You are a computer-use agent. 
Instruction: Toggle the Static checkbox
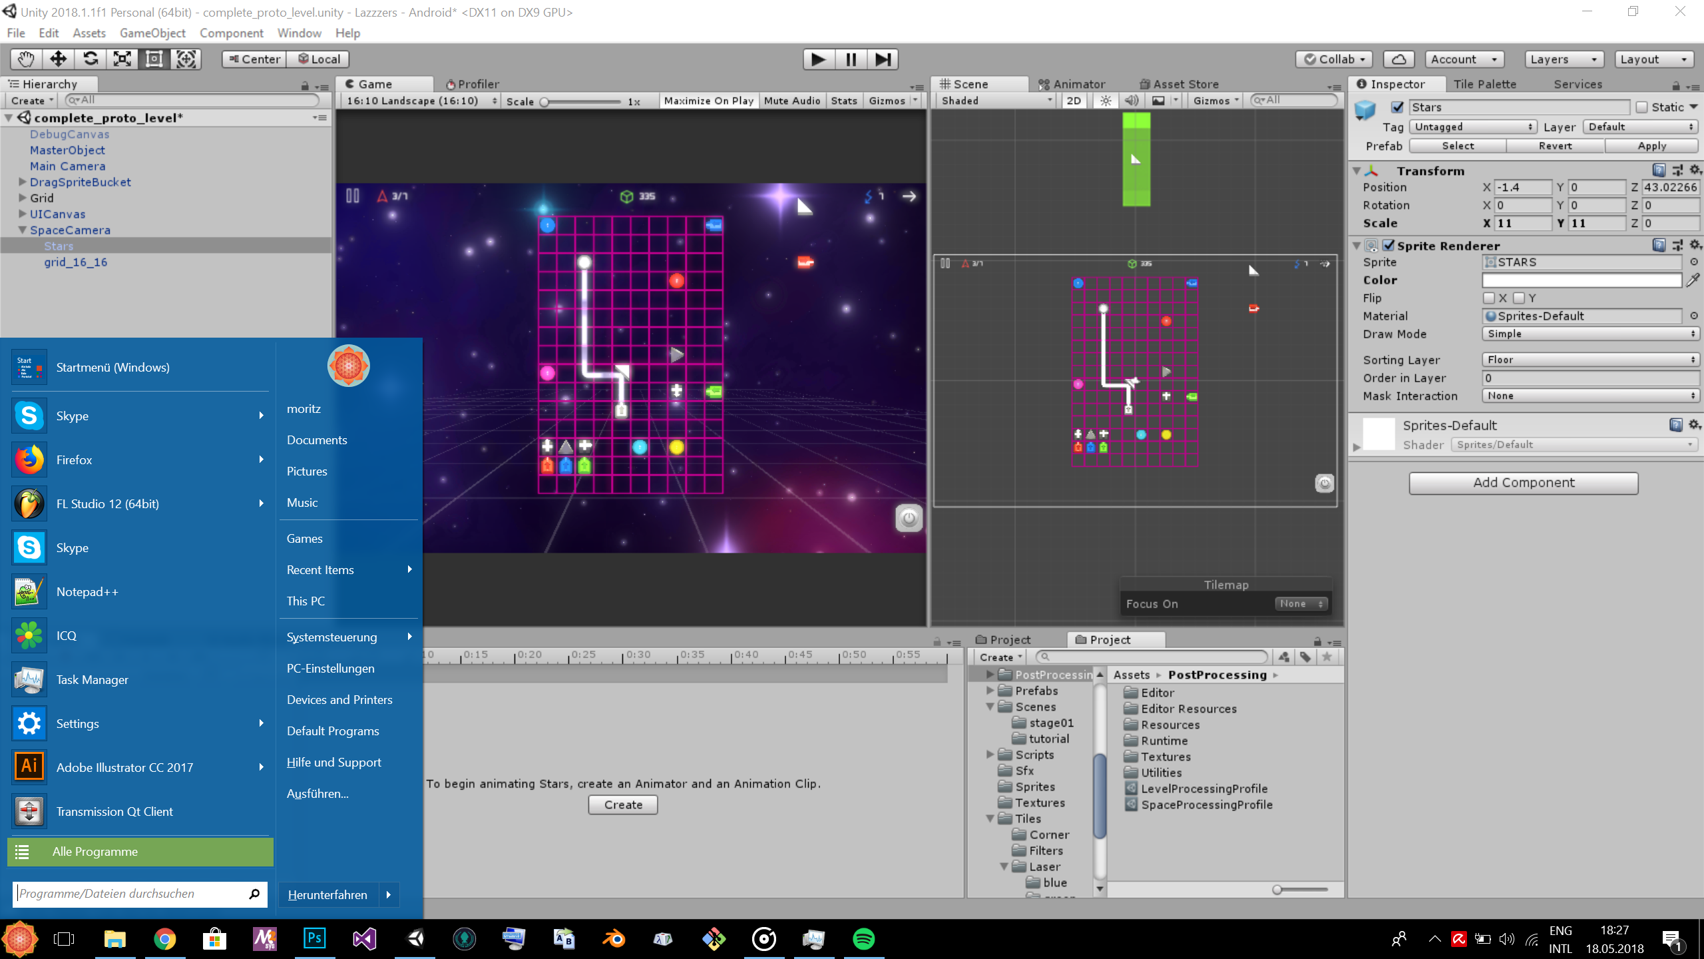(x=1642, y=107)
